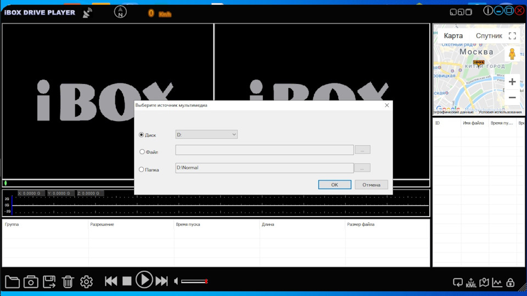Select the Диск radio button
Screen dimensions: 527x296
(141, 135)
